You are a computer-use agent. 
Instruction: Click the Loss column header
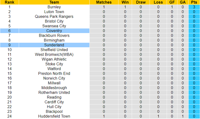pos(158,2)
